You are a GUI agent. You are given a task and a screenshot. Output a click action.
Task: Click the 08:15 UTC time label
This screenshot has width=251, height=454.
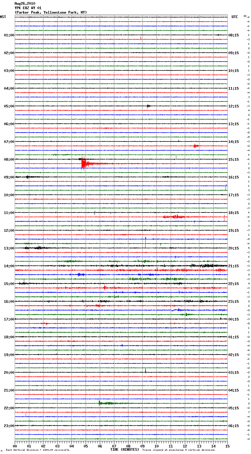(234, 35)
